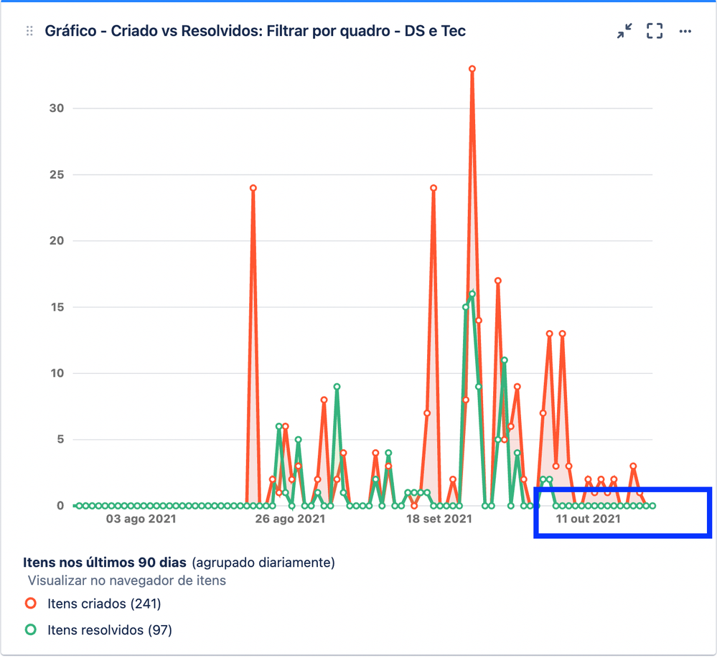Click the y-axis value 5
The height and width of the screenshot is (658, 717).
[60, 439]
